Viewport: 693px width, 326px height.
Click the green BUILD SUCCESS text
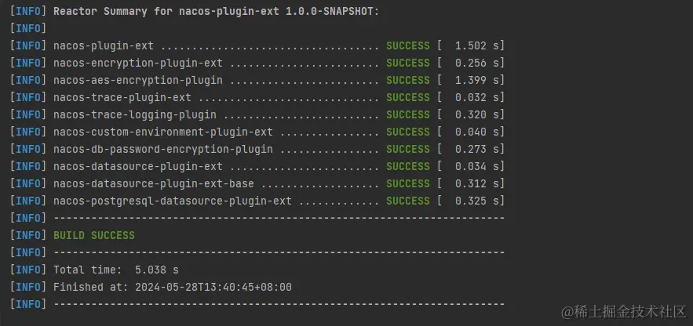94,235
